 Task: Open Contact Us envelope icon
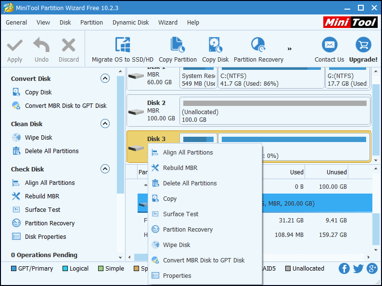click(330, 45)
